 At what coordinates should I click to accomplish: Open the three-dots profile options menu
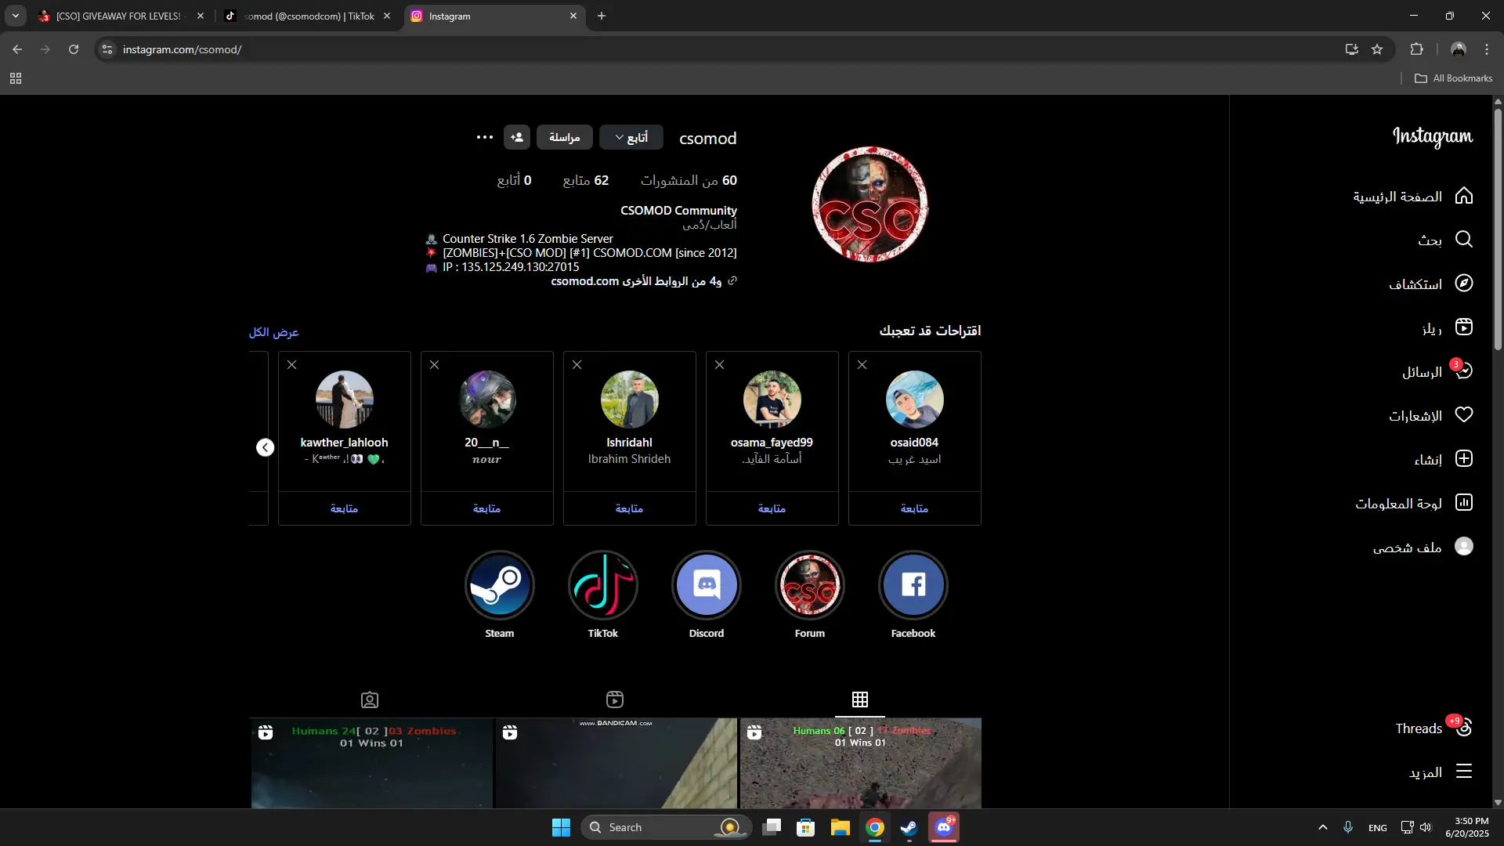click(x=485, y=137)
